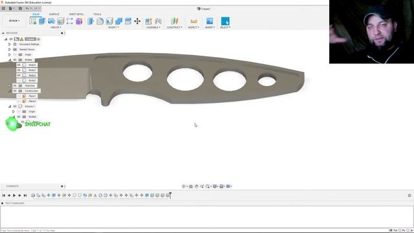
Task: Jump to timeline beginning
Action: click(x=4, y=195)
